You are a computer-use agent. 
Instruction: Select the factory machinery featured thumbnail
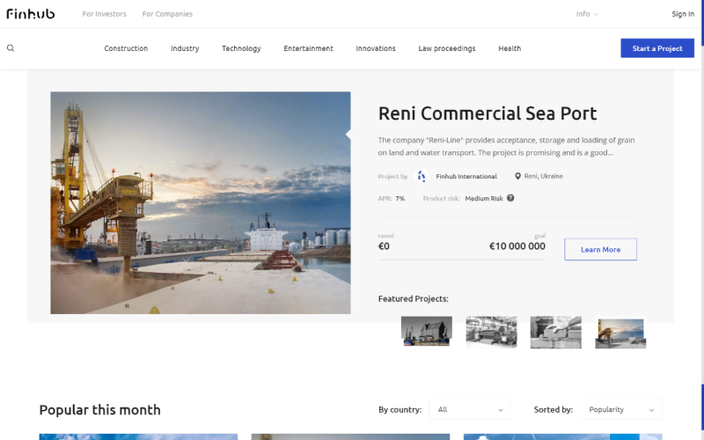491,332
